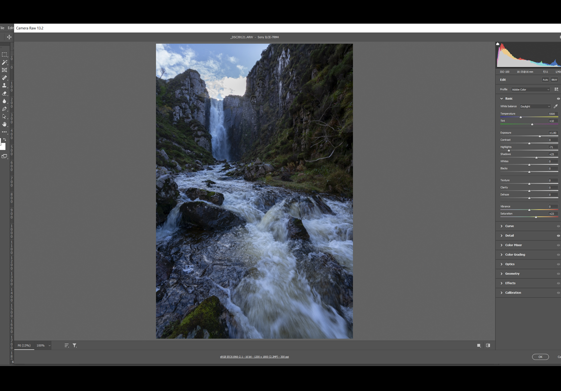Screen dimensions: 561x391
Task: Open the Adobe Color profile dropdown
Action: pyautogui.click(x=530, y=89)
